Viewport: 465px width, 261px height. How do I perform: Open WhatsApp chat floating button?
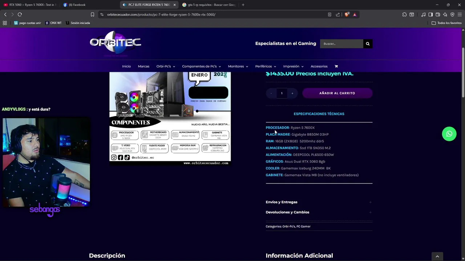pos(449,134)
